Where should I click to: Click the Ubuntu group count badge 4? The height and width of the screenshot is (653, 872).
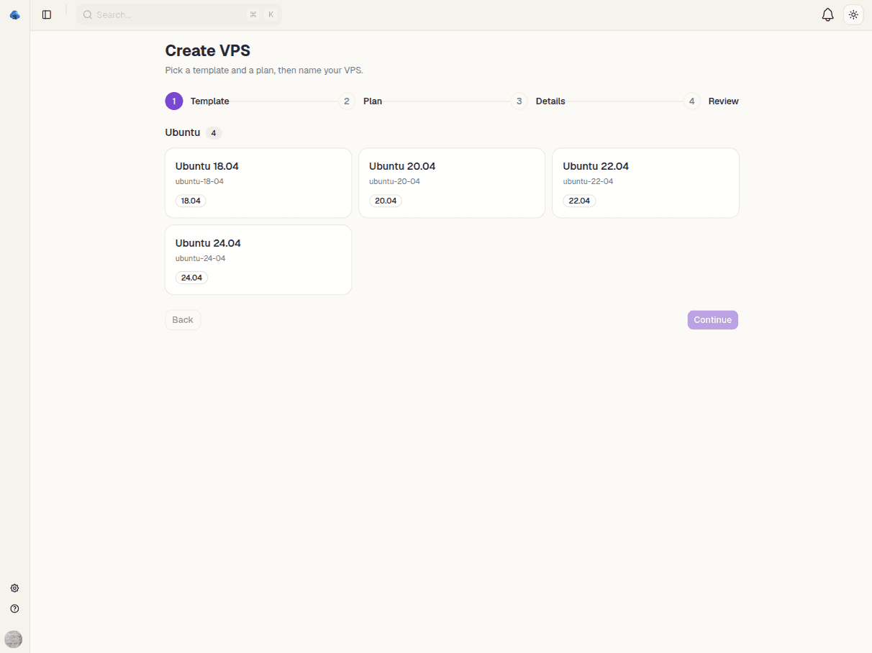(x=214, y=133)
